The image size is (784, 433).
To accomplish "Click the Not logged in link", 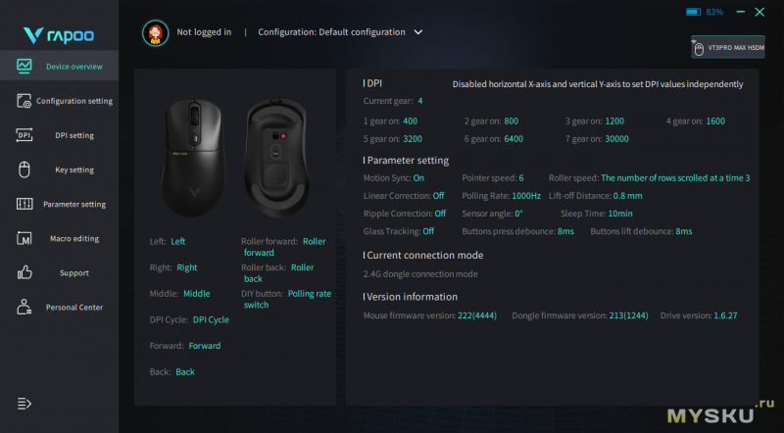I will 204,31.
